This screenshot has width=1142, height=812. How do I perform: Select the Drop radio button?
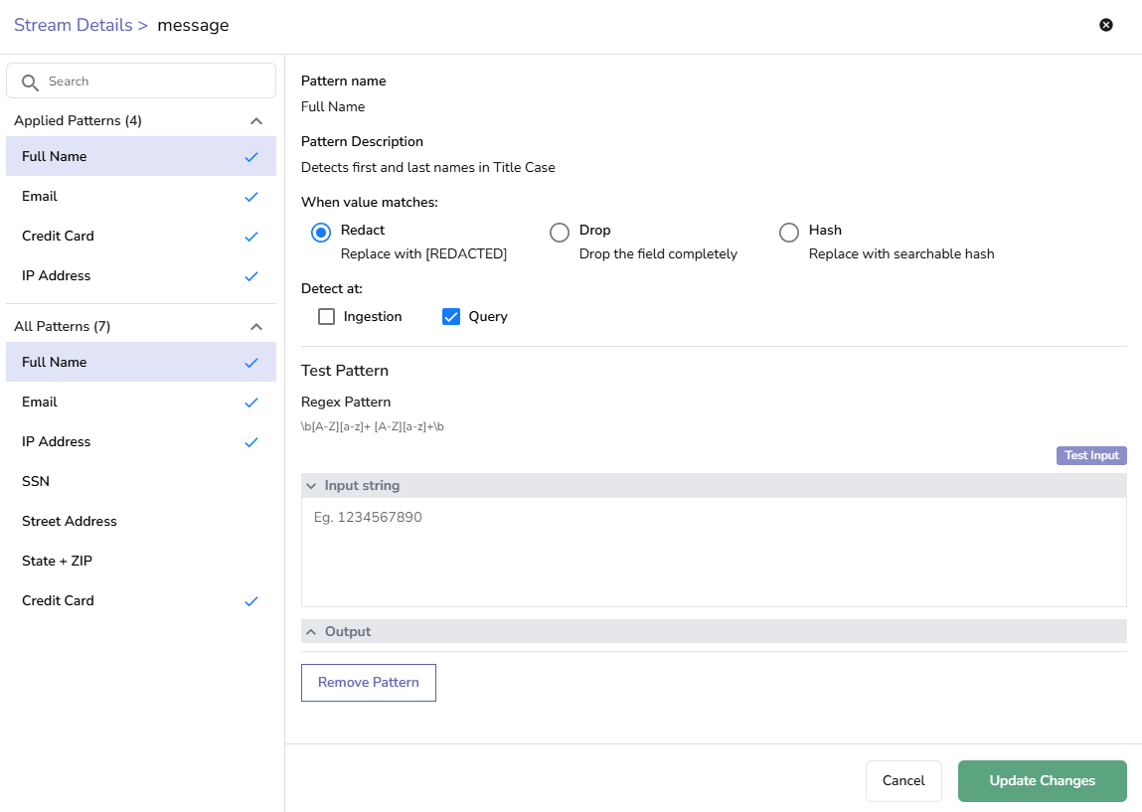pyautogui.click(x=560, y=232)
